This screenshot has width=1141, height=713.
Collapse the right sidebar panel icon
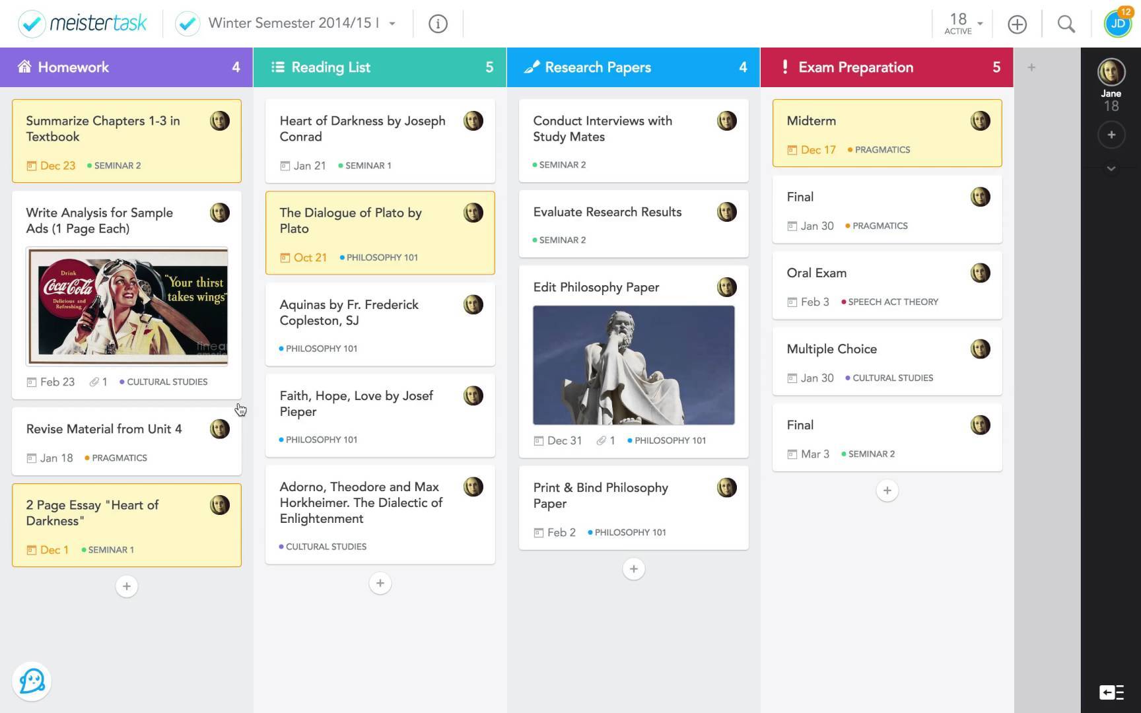1111,692
